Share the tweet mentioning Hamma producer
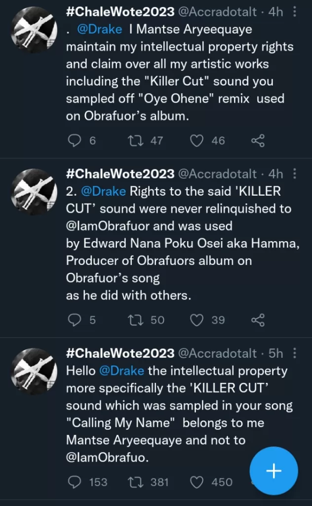Screen dimensions: 312x506 (x=258, y=320)
